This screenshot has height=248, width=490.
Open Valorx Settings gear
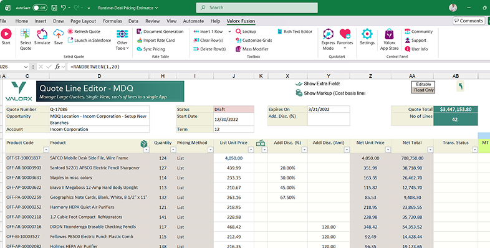(367, 37)
